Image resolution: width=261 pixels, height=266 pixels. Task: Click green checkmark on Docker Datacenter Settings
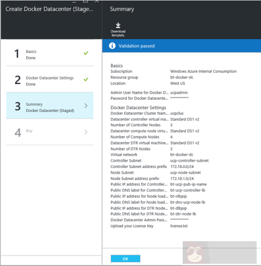(x=86, y=79)
